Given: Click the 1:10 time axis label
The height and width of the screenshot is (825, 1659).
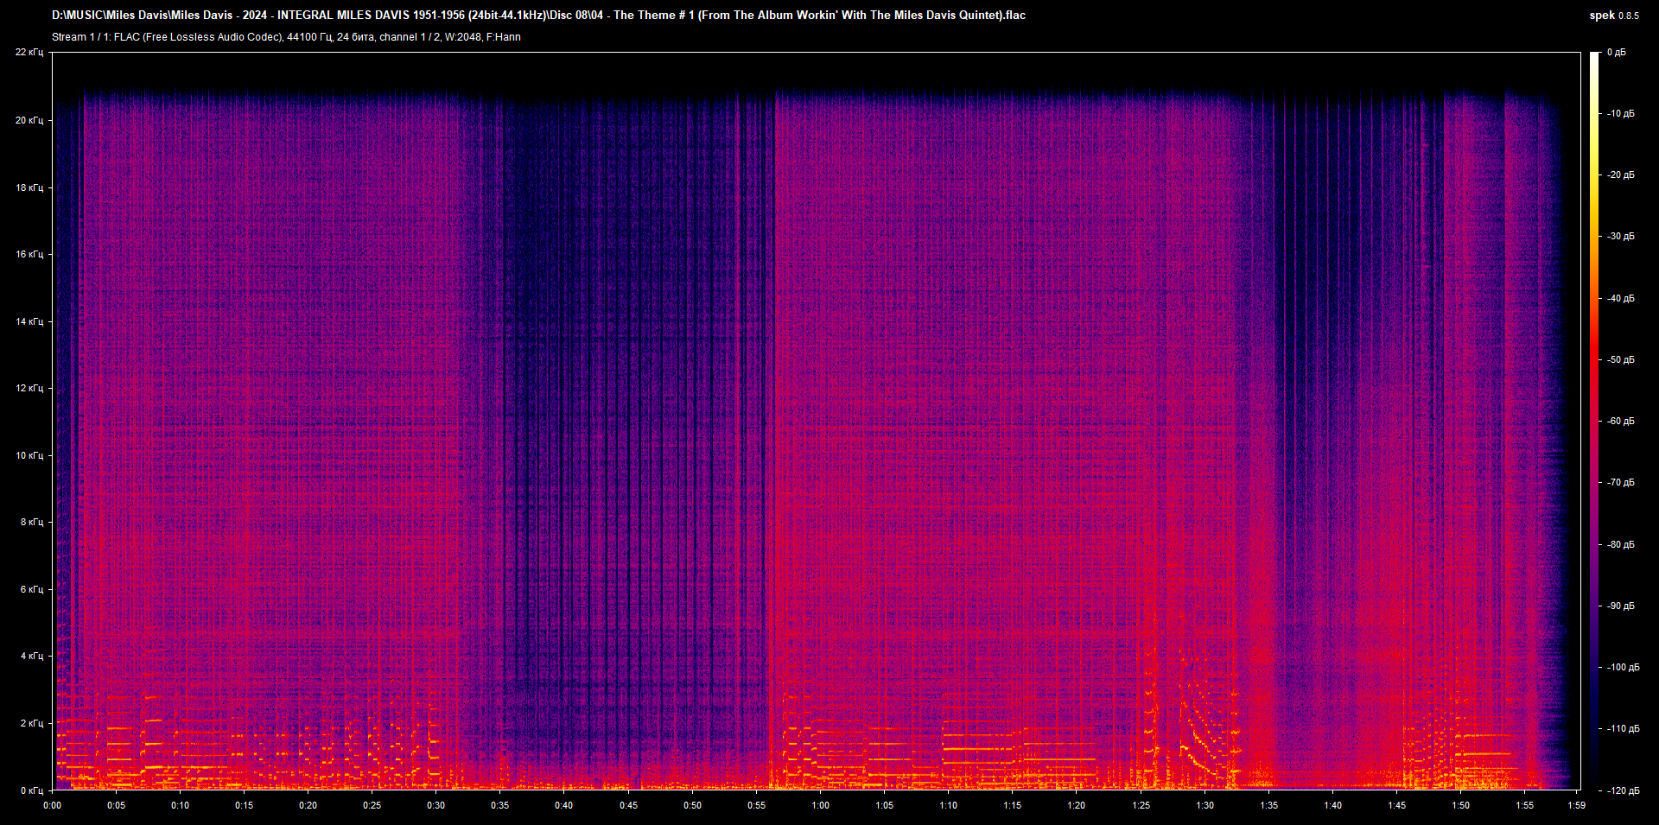Looking at the screenshot, I should coord(949,805).
